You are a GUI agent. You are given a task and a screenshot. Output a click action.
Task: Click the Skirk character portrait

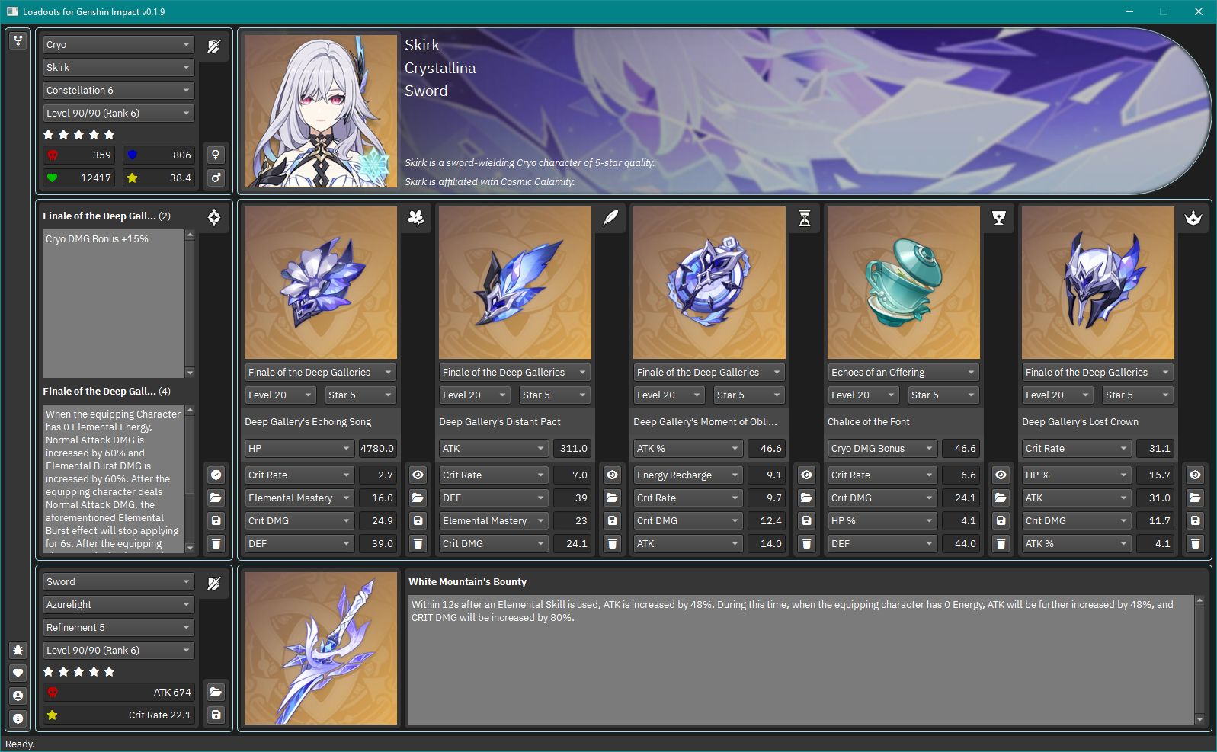(321, 111)
